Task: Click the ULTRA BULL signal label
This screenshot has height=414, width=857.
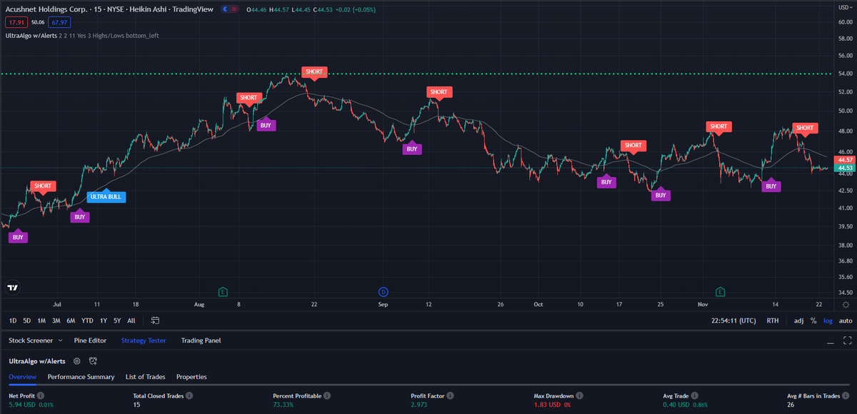Action: pyautogui.click(x=106, y=196)
